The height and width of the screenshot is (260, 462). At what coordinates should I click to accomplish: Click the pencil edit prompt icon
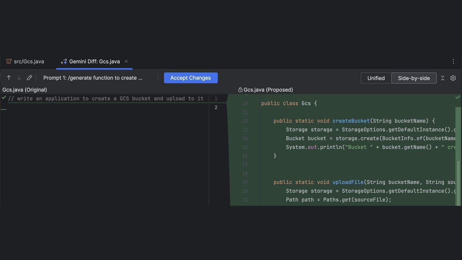click(x=29, y=78)
